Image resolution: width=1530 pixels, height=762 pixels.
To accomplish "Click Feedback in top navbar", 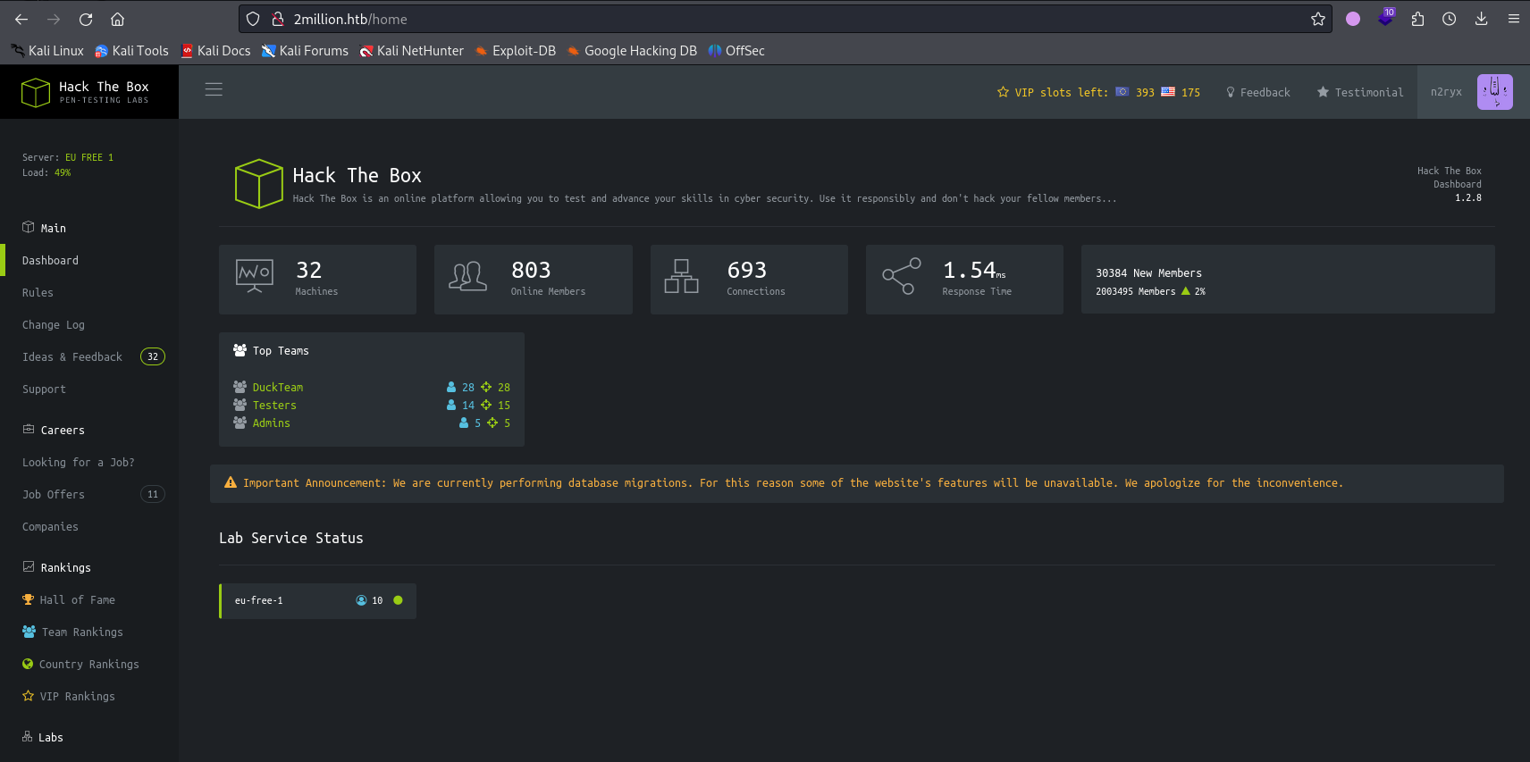I will tap(1257, 92).
